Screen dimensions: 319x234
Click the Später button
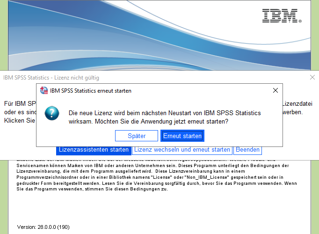pyautogui.click(x=137, y=136)
